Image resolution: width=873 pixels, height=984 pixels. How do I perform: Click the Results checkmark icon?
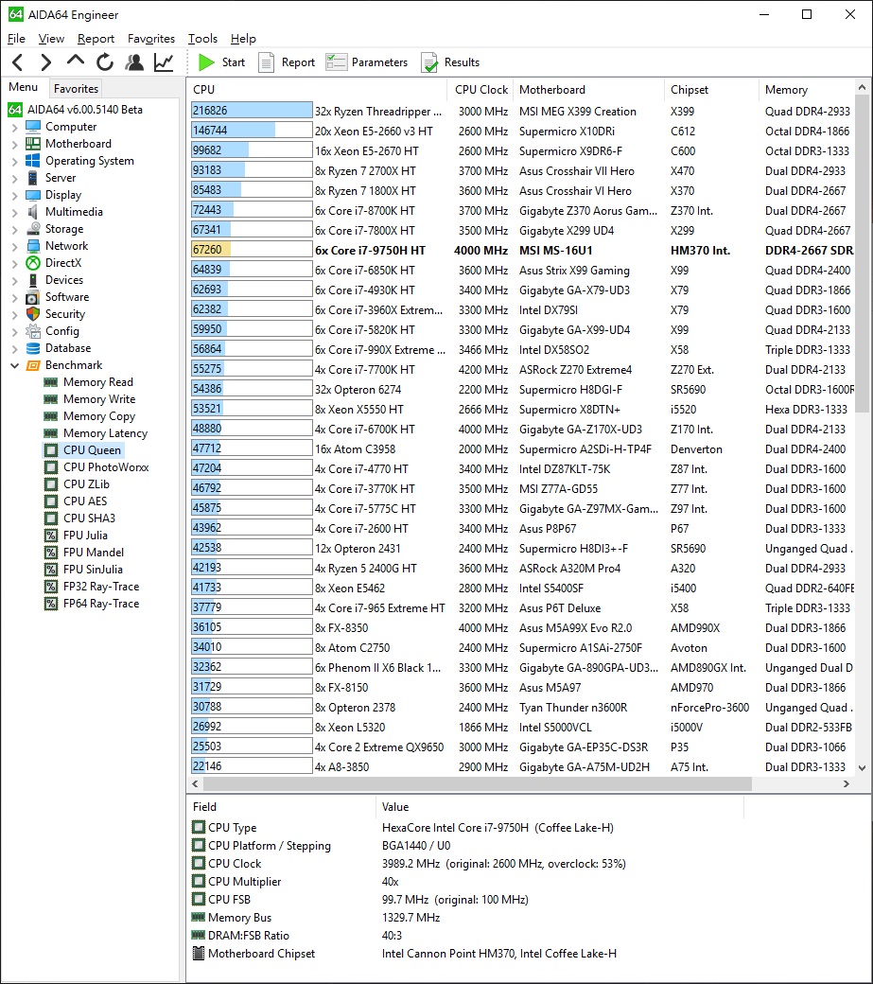(x=429, y=62)
